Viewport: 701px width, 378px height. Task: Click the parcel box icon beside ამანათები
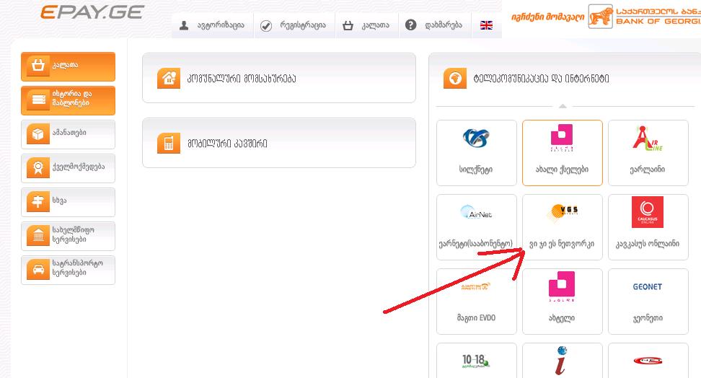pyautogui.click(x=38, y=134)
